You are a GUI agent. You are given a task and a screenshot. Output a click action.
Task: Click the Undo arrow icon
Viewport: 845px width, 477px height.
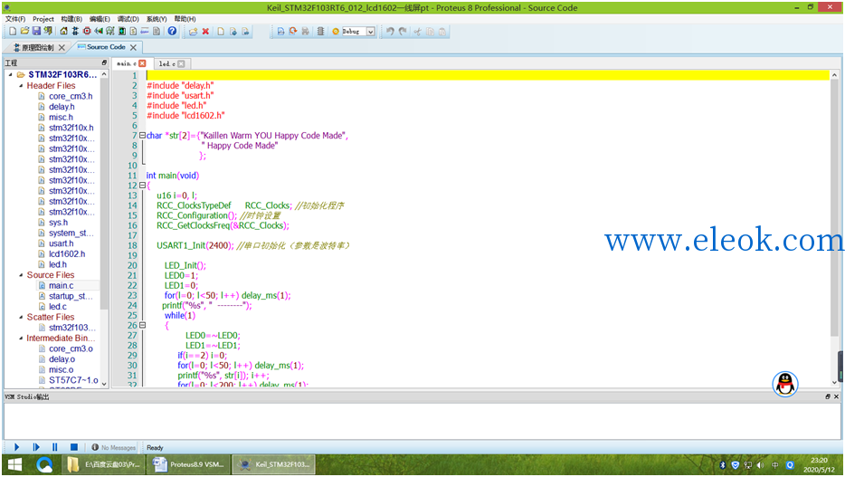[x=390, y=32]
